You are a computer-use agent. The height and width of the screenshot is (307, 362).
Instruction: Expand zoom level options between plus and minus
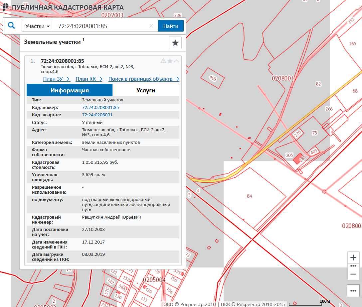[353, 266]
